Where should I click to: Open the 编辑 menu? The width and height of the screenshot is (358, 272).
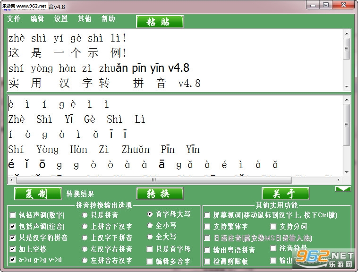(x=37, y=19)
